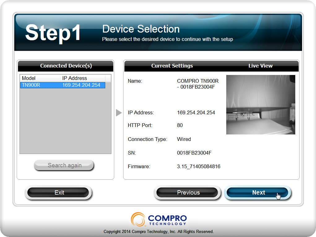Select the 169.254.204.254 cell in device list
This screenshot has width=316, height=237.
(x=81, y=85)
